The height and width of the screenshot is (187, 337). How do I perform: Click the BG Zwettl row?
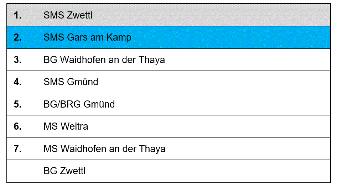click(168, 171)
